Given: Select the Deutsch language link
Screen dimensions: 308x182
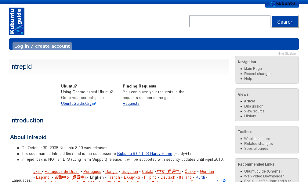Looking at the screenshot, I should click(x=168, y=177).
